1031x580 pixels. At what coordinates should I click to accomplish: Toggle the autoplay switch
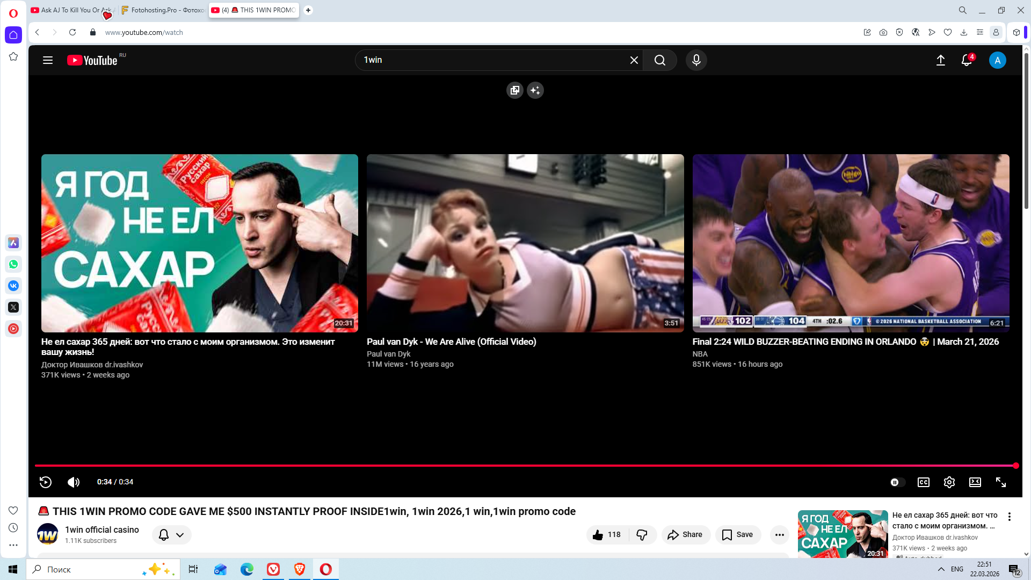[x=897, y=482]
